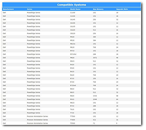Choose the M710hd model row
Screen dimensions: 146x130
click(72, 54)
